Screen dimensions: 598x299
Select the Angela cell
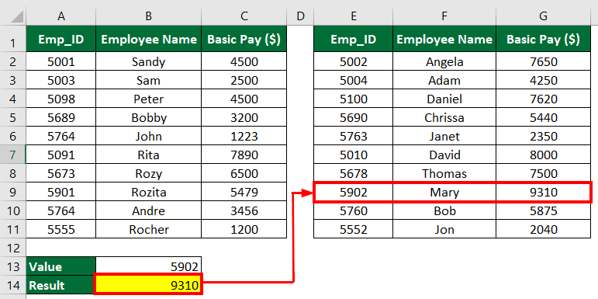click(444, 61)
